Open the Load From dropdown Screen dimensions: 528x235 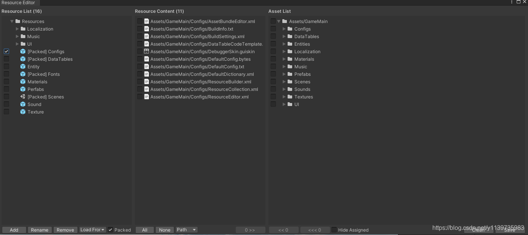(92, 230)
